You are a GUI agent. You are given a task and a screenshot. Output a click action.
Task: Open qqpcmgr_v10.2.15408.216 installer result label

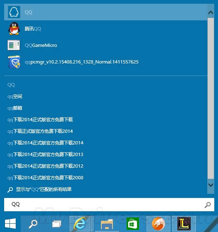click(81, 62)
